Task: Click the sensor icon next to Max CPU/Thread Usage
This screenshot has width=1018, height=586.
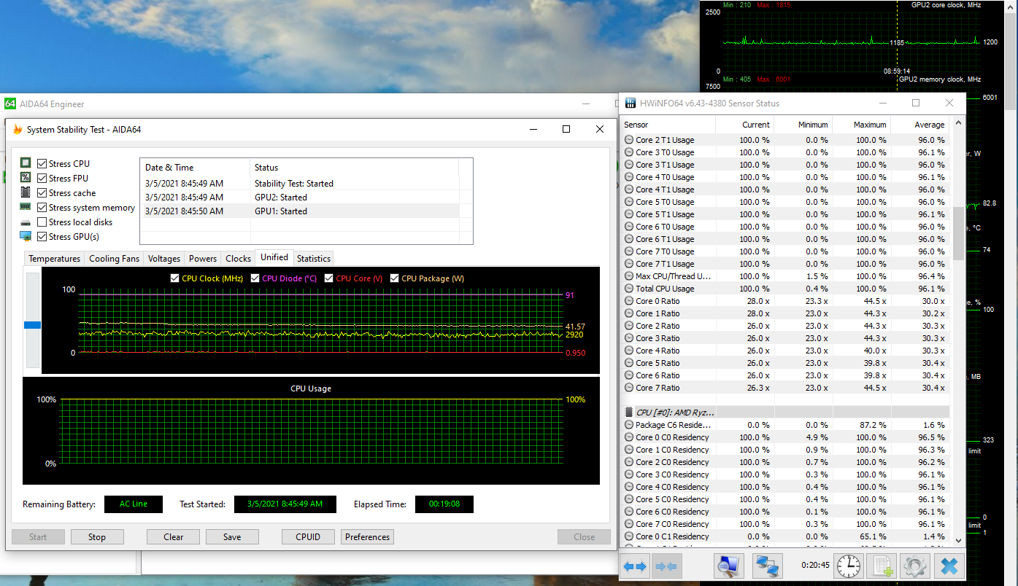Action: tap(629, 276)
